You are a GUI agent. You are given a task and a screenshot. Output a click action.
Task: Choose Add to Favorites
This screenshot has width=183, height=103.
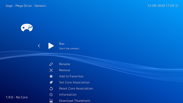[x=71, y=76]
